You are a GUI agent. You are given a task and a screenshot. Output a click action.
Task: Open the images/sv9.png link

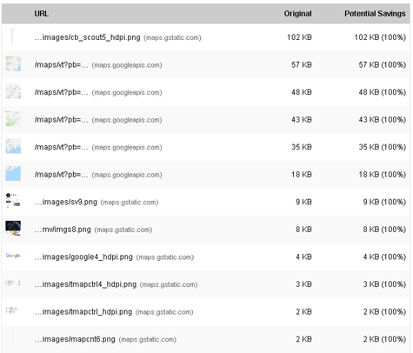66,202
